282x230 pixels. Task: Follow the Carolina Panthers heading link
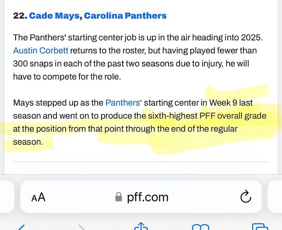click(x=126, y=16)
